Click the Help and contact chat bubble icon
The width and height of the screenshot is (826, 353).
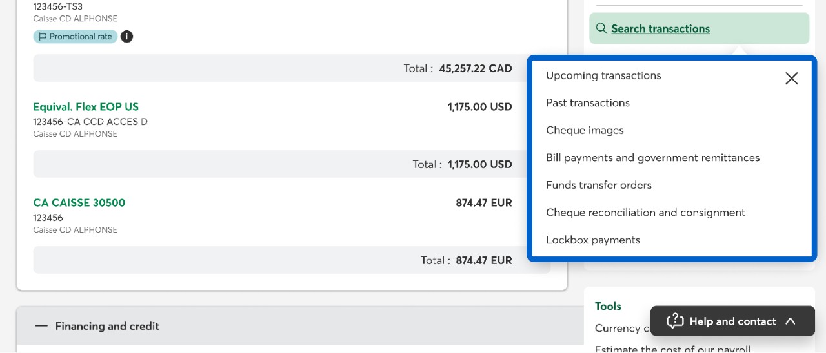[x=675, y=321]
